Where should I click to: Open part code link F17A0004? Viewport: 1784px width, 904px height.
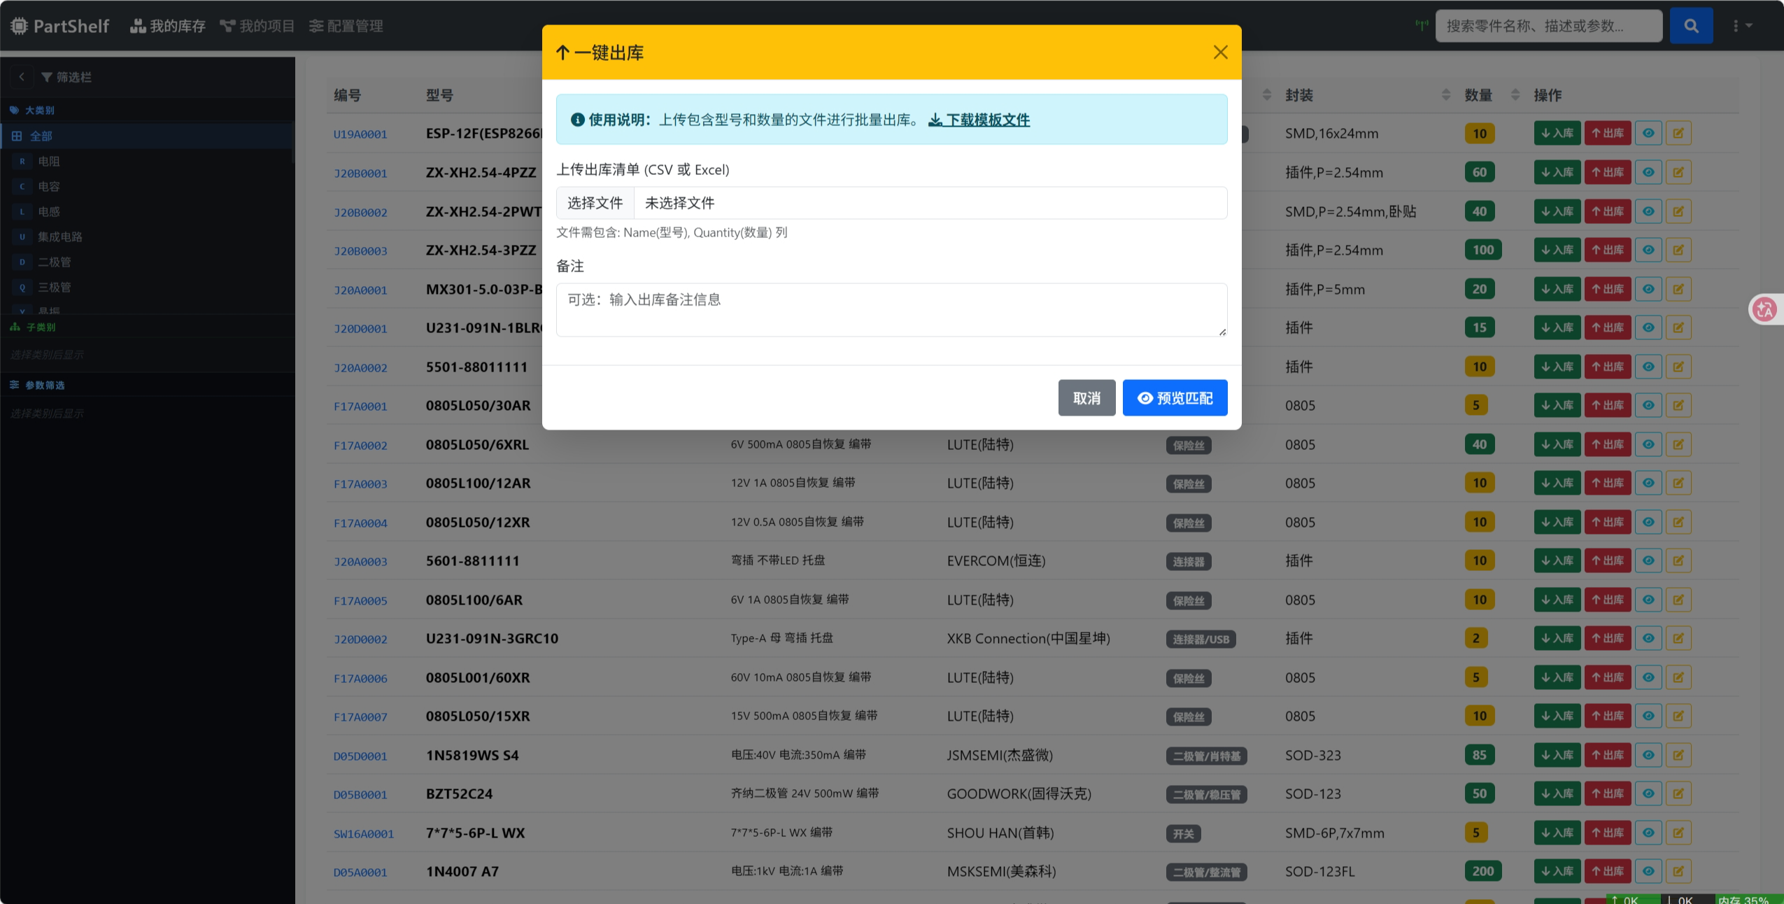pyautogui.click(x=360, y=523)
